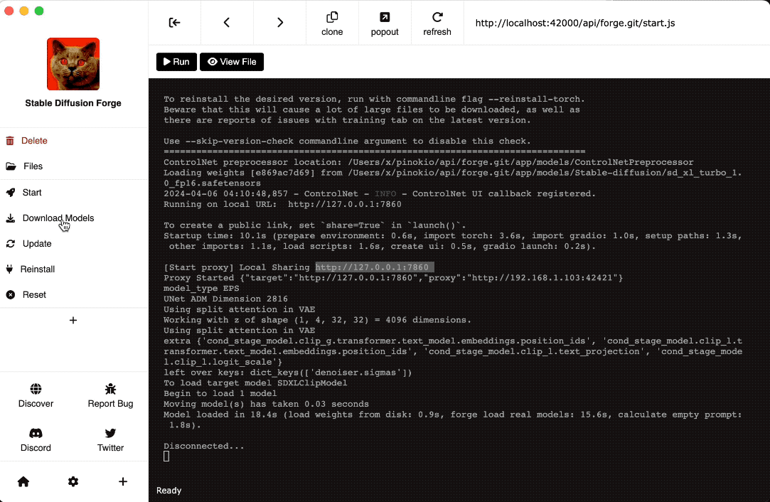This screenshot has width=770, height=502.
Task: Go home using the house icon
Action: [x=23, y=481]
